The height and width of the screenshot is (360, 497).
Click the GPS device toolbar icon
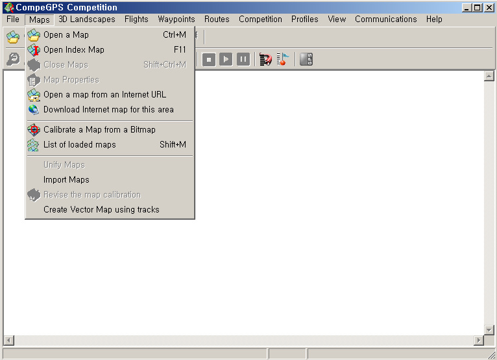306,59
